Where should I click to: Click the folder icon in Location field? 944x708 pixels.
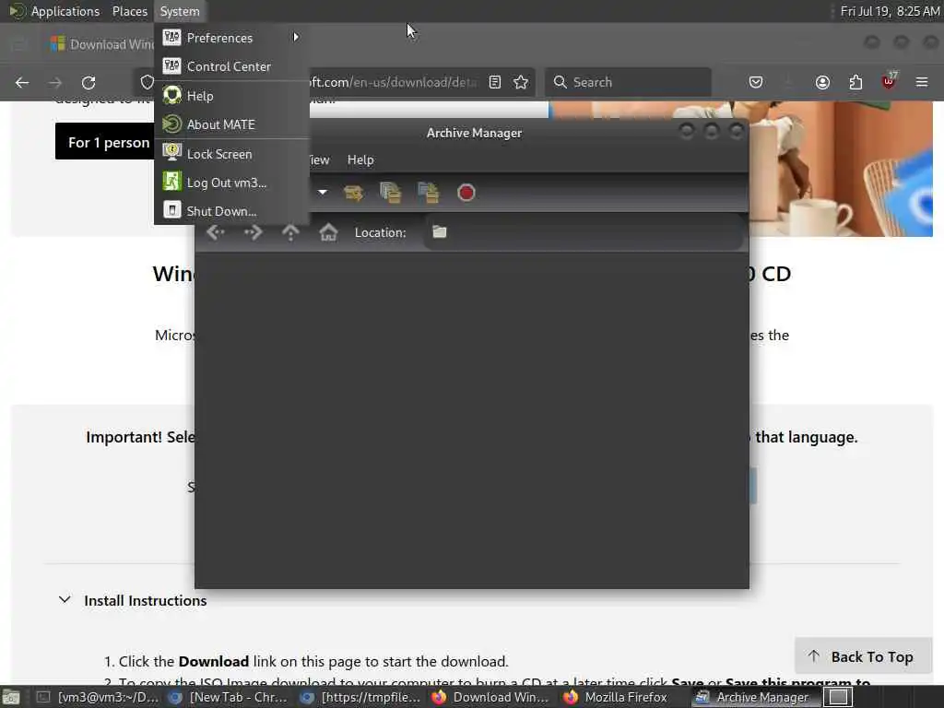440,231
